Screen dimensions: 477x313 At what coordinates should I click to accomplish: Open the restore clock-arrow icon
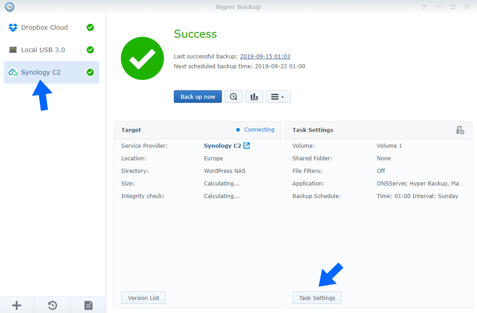pyautogui.click(x=52, y=305)
